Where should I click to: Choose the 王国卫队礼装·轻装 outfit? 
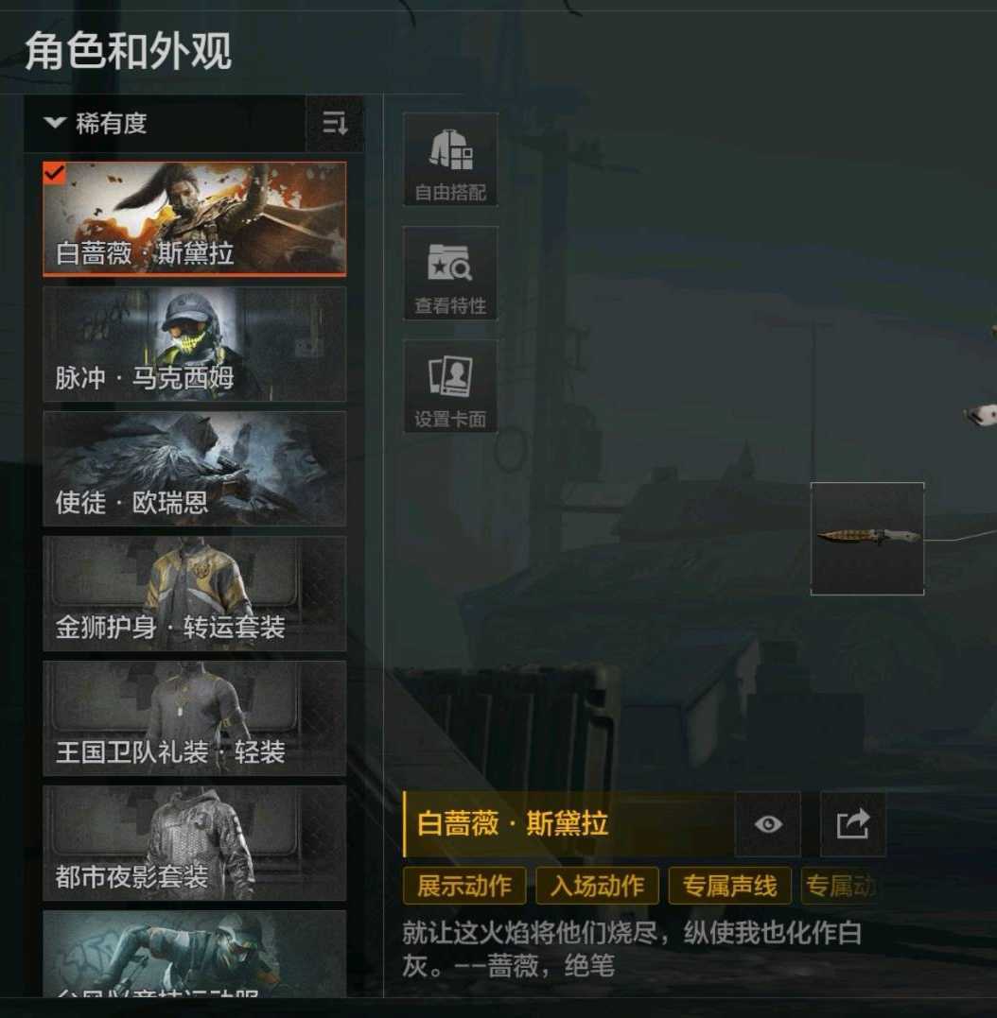(x=195, y=718)
